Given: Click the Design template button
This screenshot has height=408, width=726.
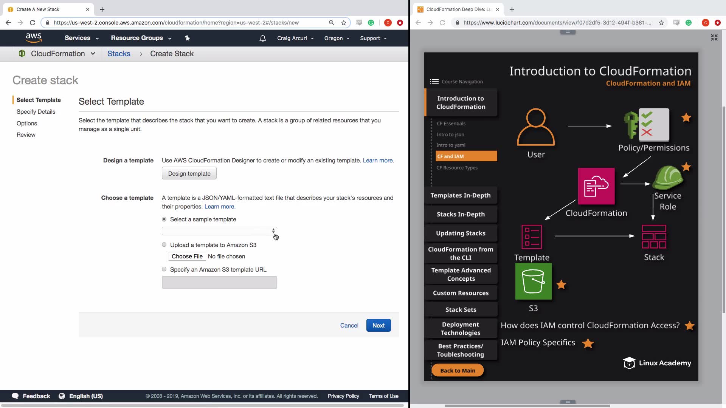Looking at the screenshot, I should tap(189, 173).
